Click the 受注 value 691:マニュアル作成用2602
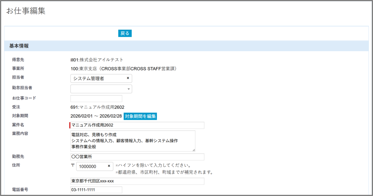The image size is (373, 196). coord(97,107)
